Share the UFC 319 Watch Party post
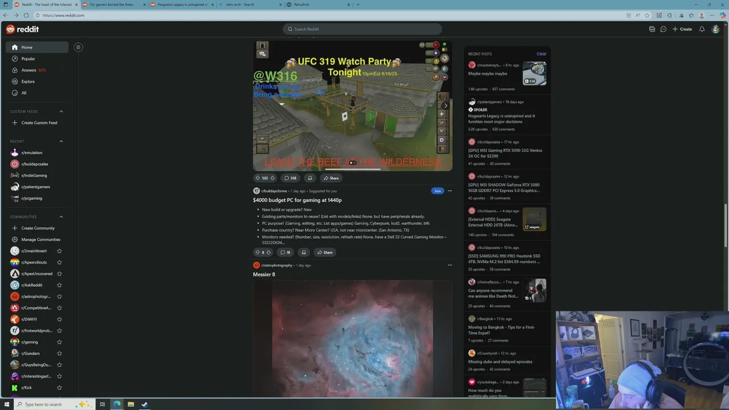The height and width of the screenshot is (410, 729). [x=331, y=178]
